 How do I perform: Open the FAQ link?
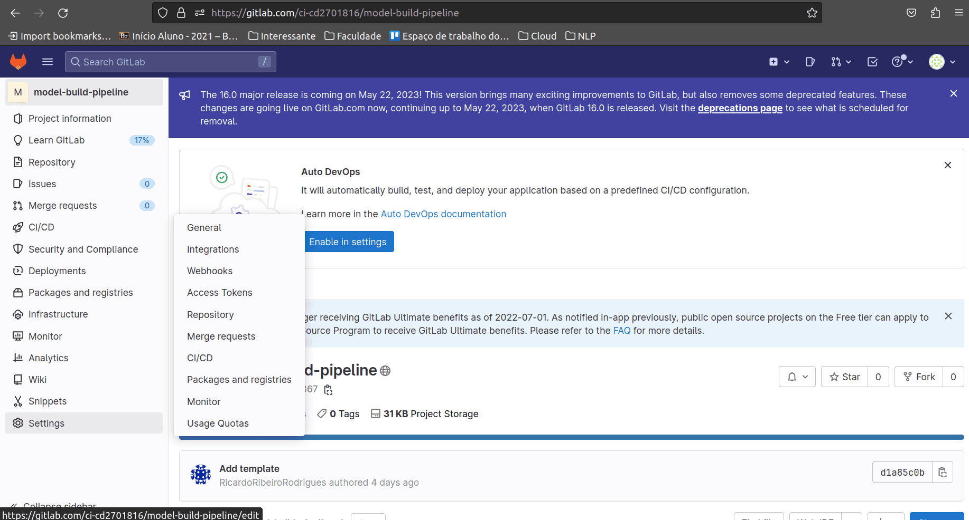622,331
